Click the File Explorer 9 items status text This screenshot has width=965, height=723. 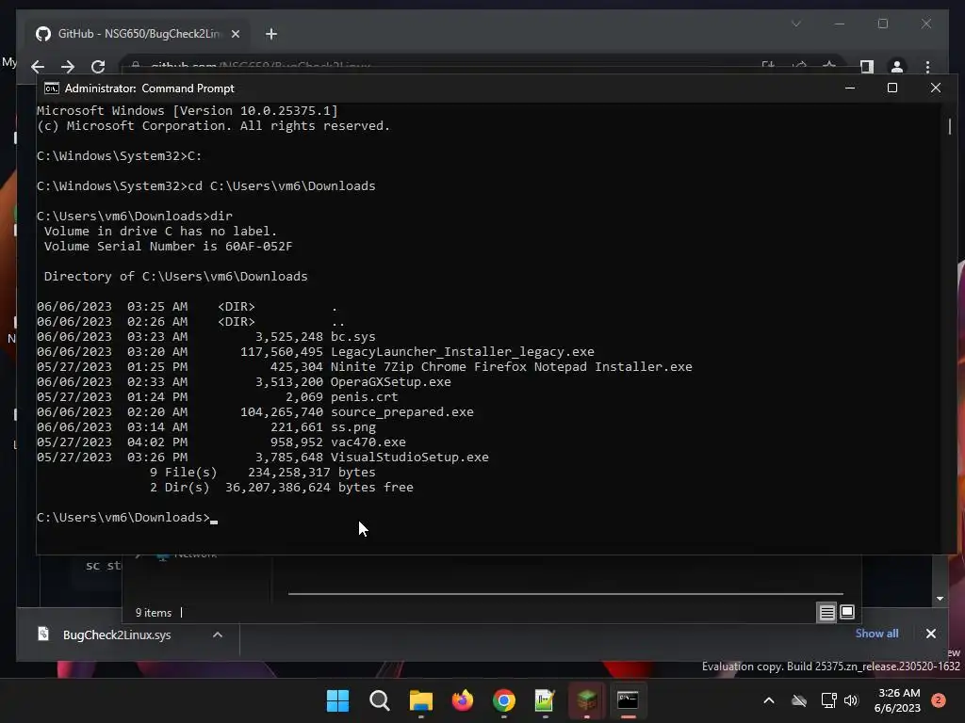[x=154, y=613]
